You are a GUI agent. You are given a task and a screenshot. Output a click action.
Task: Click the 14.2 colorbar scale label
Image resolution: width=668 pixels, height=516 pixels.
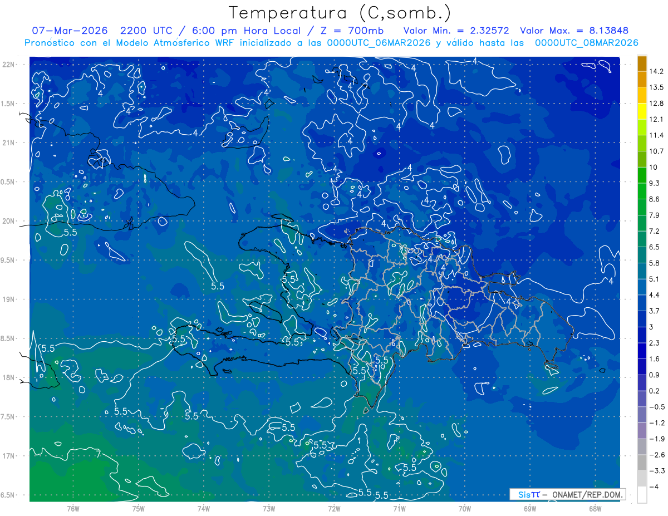coord(656,71)
